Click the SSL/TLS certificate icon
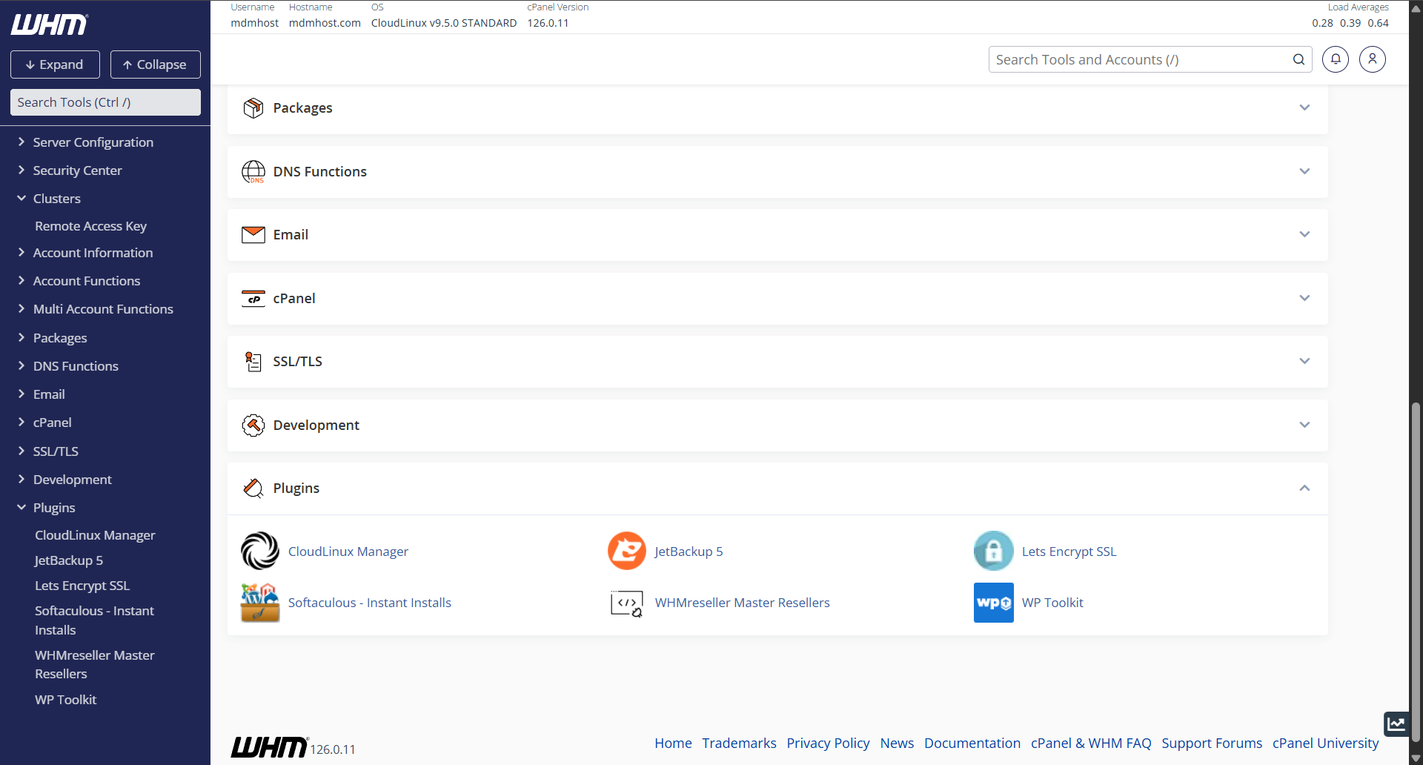1423x765 pixels. coord(253,362)
